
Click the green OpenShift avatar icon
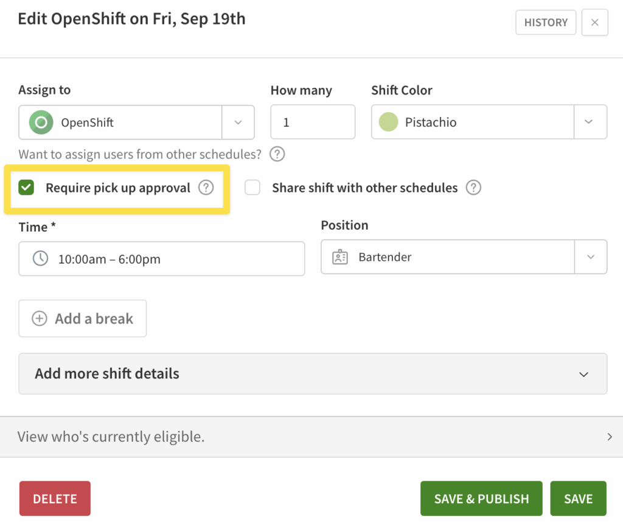tap(41, 122)
